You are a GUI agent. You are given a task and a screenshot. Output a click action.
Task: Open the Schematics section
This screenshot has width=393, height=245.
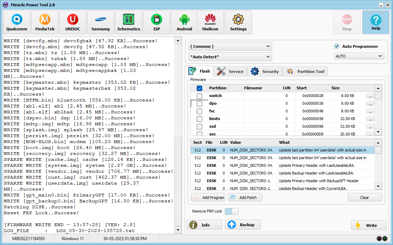129,22
